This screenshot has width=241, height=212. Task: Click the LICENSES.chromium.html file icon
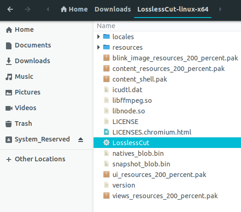(x=106, y=132)
